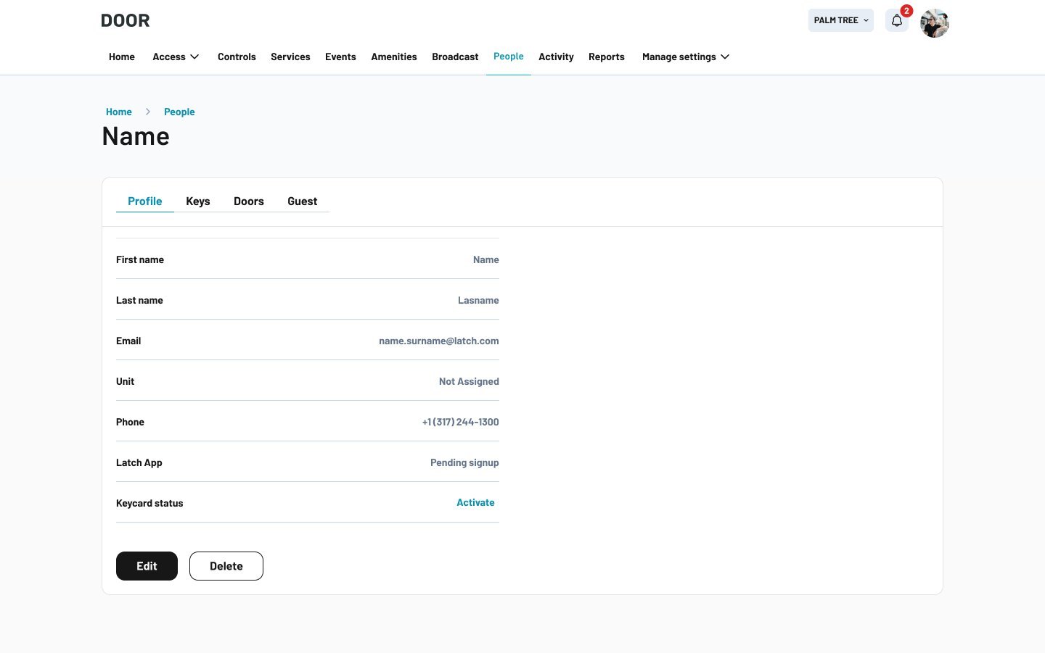The width and height of the screenshot is (1045, 653).
Task: Open the Amenities nav item
Action: [394, 57]
